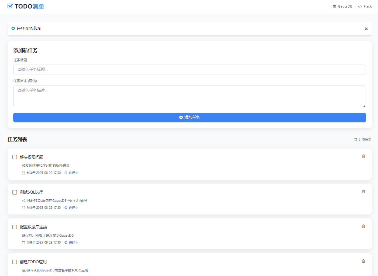Check off the 测试SQL执行 task
The height and width of the screenshot is (276, 378).
15,192
